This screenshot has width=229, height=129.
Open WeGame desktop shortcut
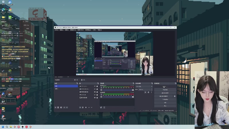coord(10,94)
